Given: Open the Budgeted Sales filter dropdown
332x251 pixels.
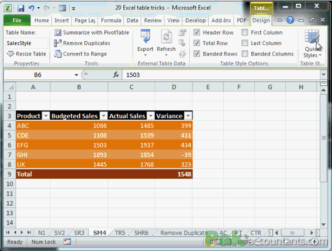Looking at the screenshot, I should (103, 116).
